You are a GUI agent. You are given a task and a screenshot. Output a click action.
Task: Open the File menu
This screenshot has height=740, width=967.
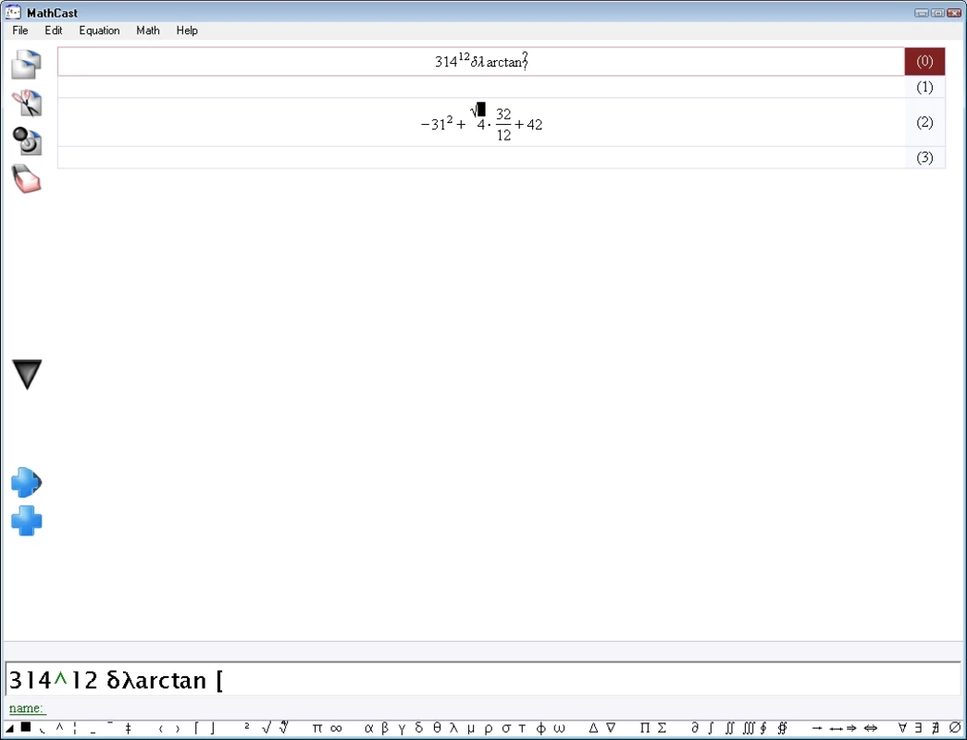(x=20, y=31)
